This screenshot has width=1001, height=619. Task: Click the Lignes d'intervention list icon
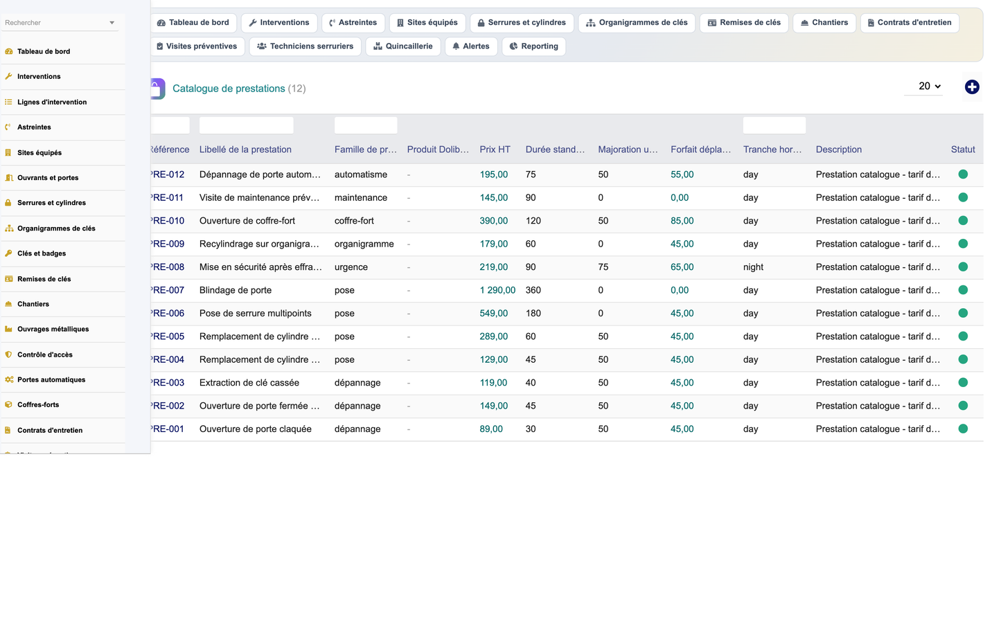[8, 102]
